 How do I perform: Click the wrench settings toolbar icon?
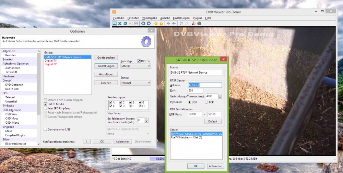click(x=187, y=24)
